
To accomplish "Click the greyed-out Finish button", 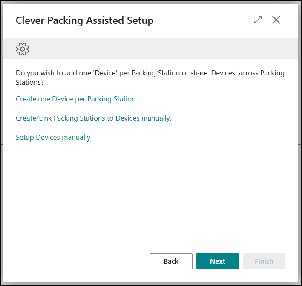I will tap(264, 261).
